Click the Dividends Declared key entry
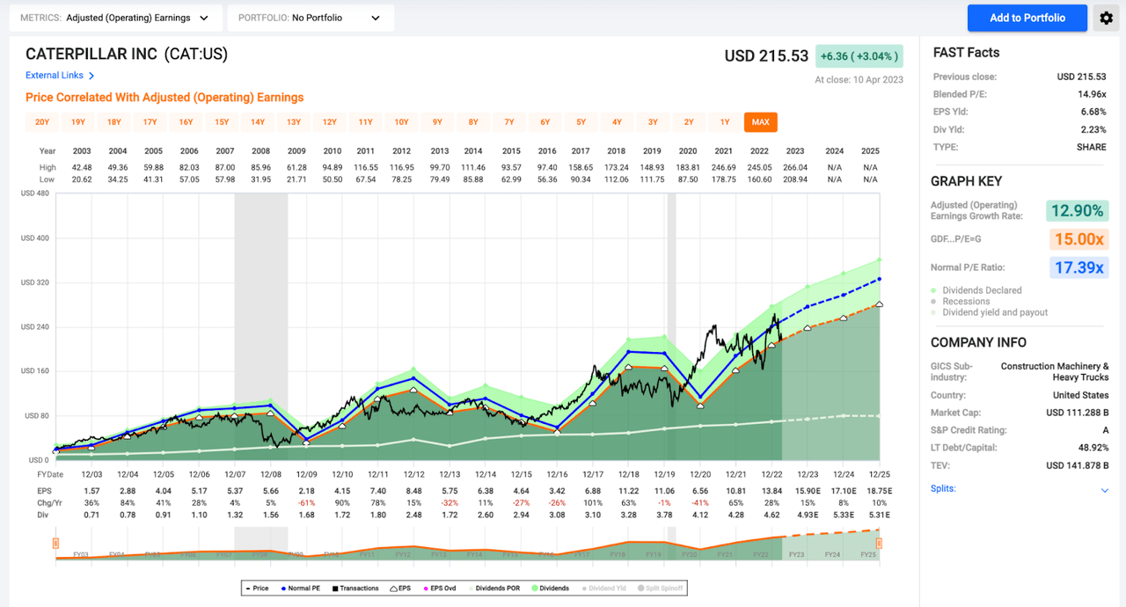Screen dimensions: 1126x607 click(976, 290)
